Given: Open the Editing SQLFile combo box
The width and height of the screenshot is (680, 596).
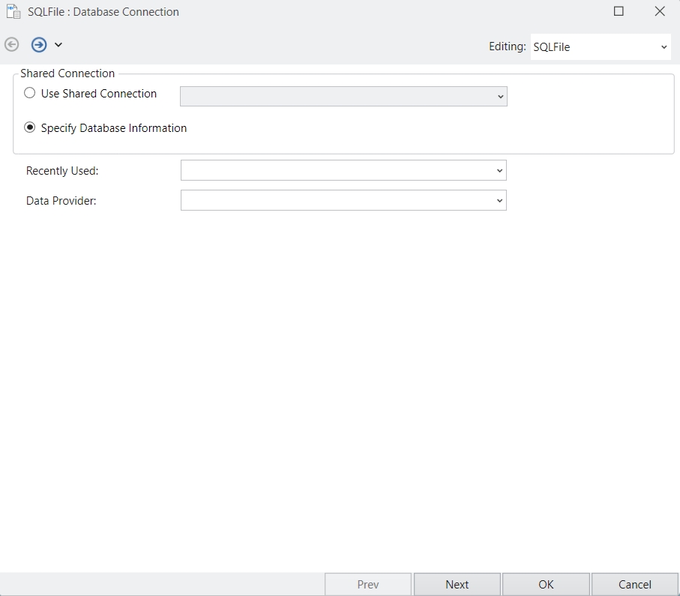Looking at the screenshot, I should [601, 46].
